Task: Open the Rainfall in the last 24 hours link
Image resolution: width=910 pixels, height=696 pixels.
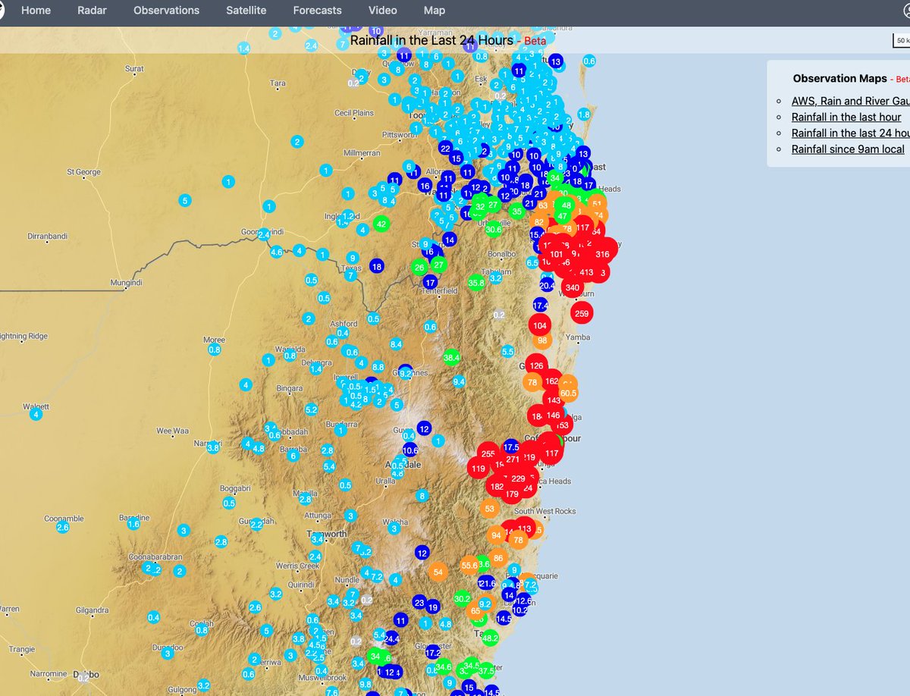Action: [x=850, y=133]
